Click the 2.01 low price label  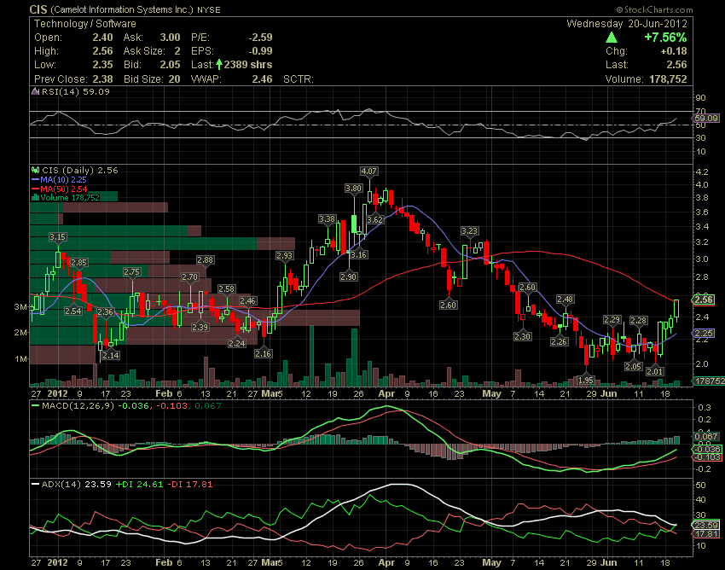tap(655, 371)
